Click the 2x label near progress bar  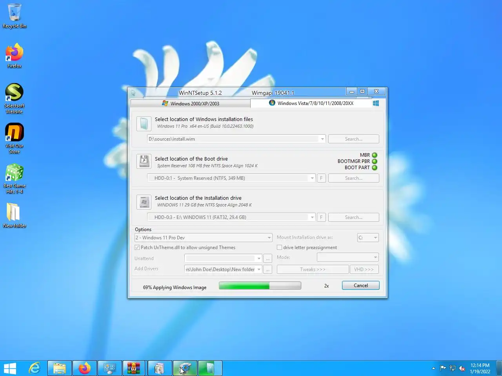tap(326, 286)
